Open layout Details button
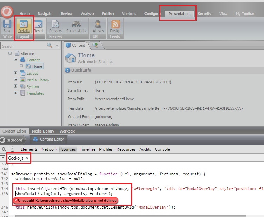 point(24,26)
